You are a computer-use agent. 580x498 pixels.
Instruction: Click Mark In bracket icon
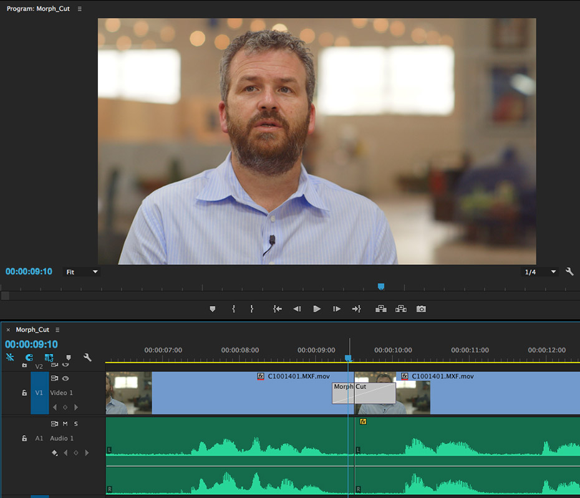[233, 309]
